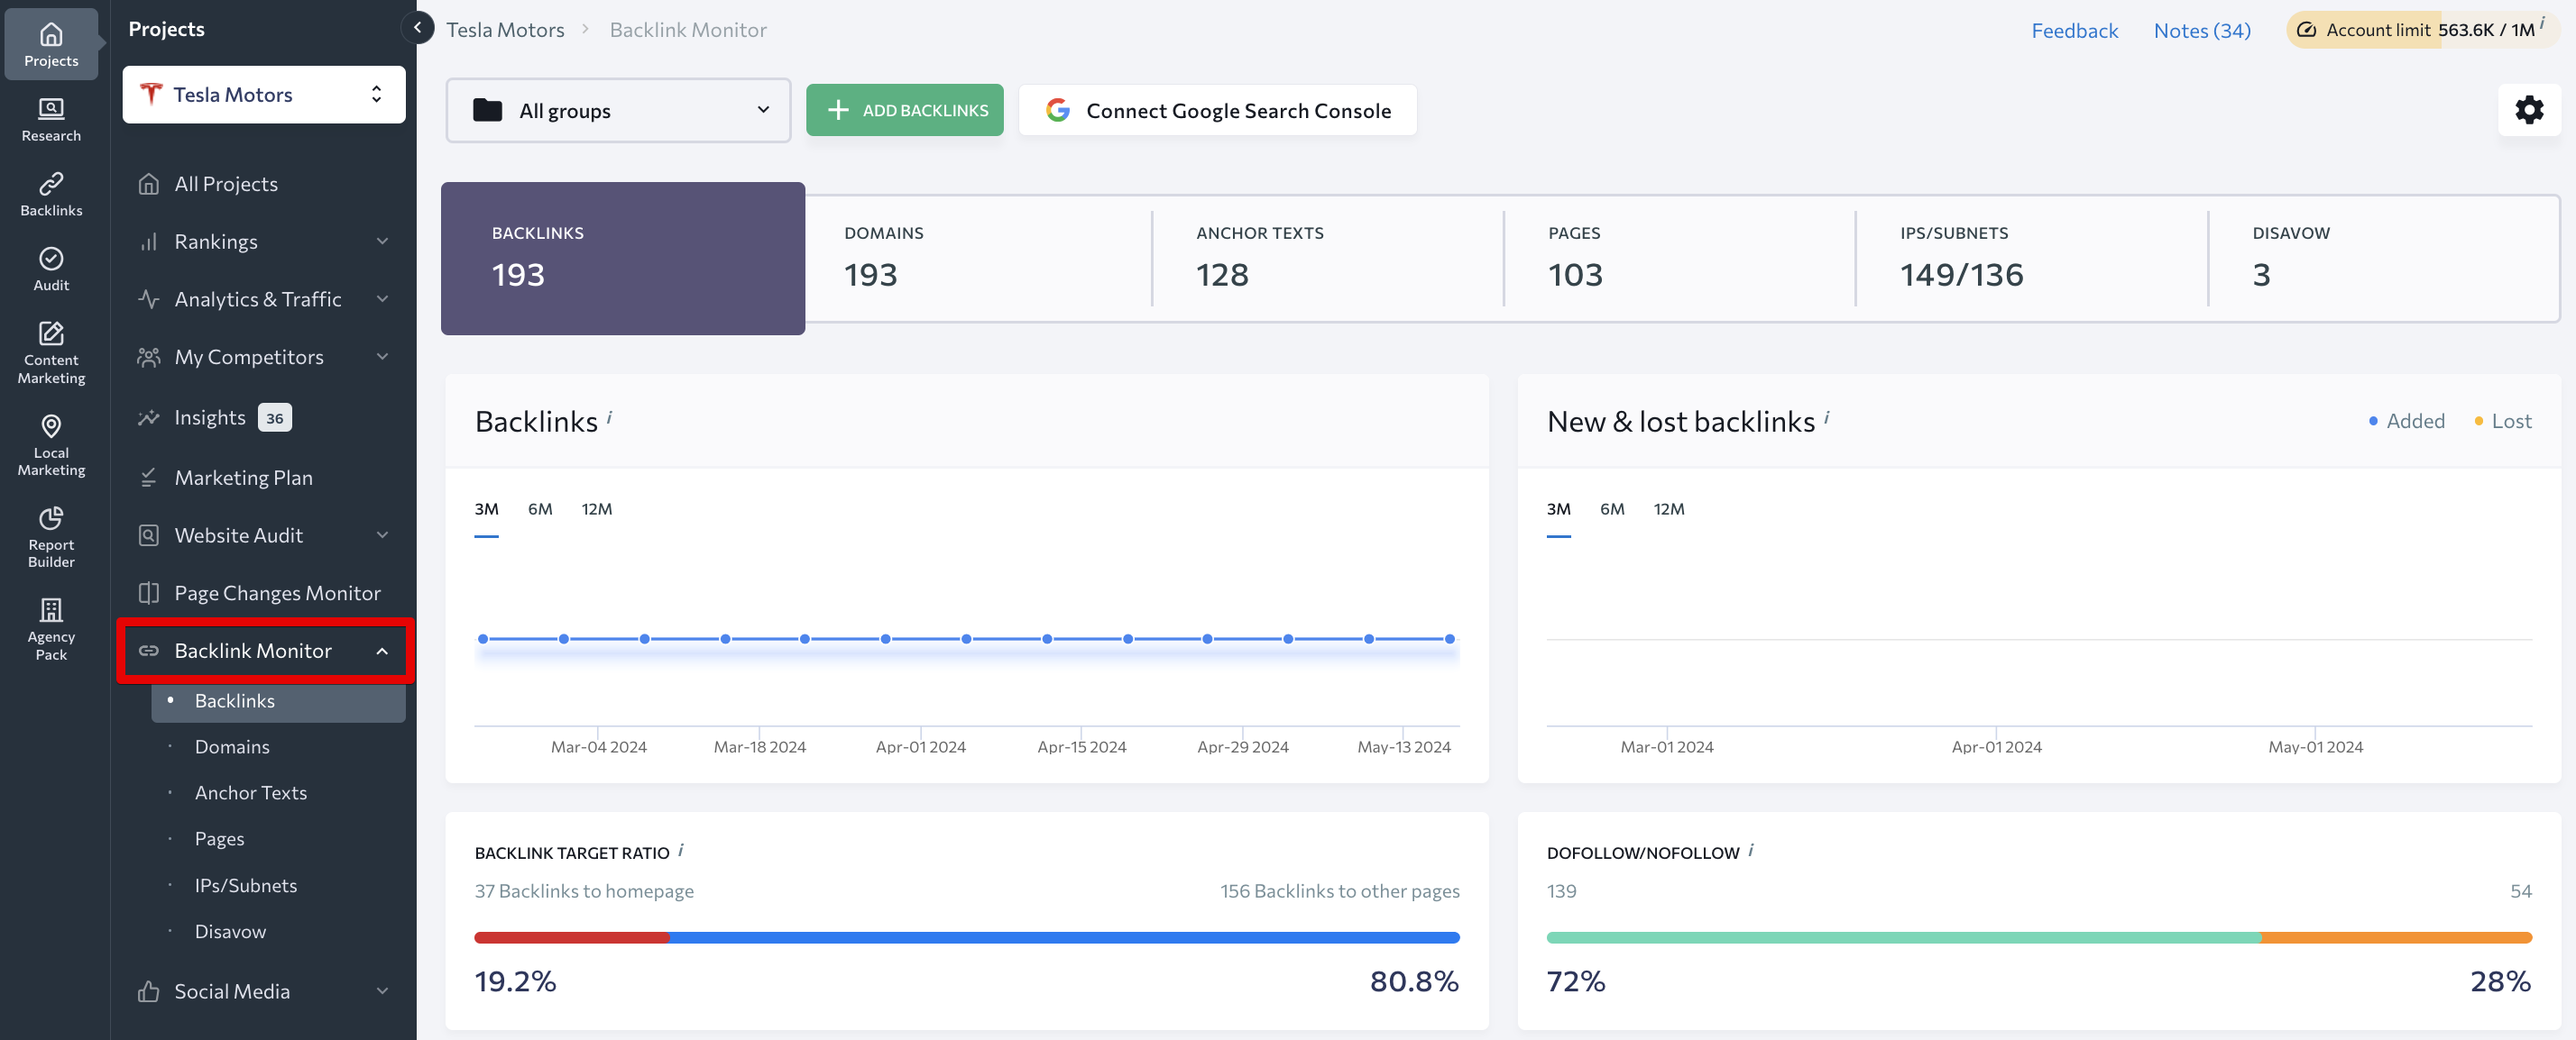
Task: Select the PAGES 103 stat card
Action: point(1679,258)
